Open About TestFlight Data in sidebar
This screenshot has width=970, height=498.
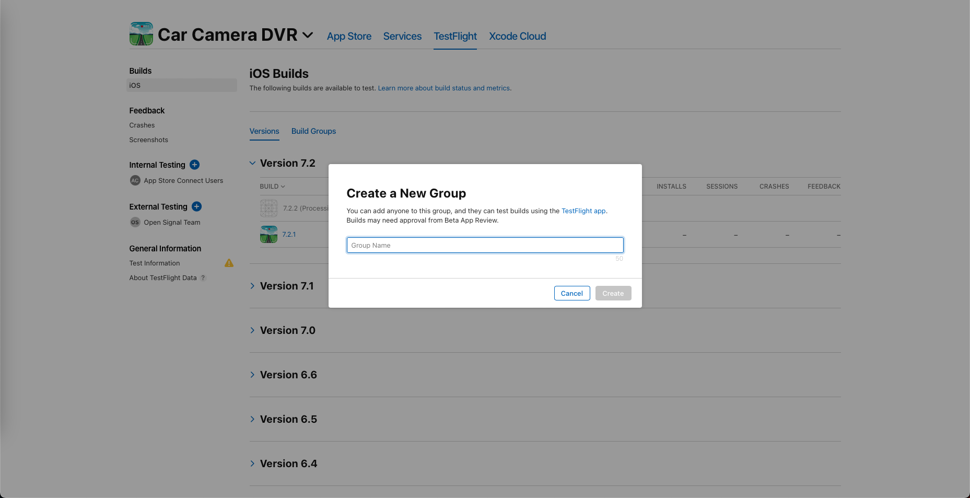163,278
